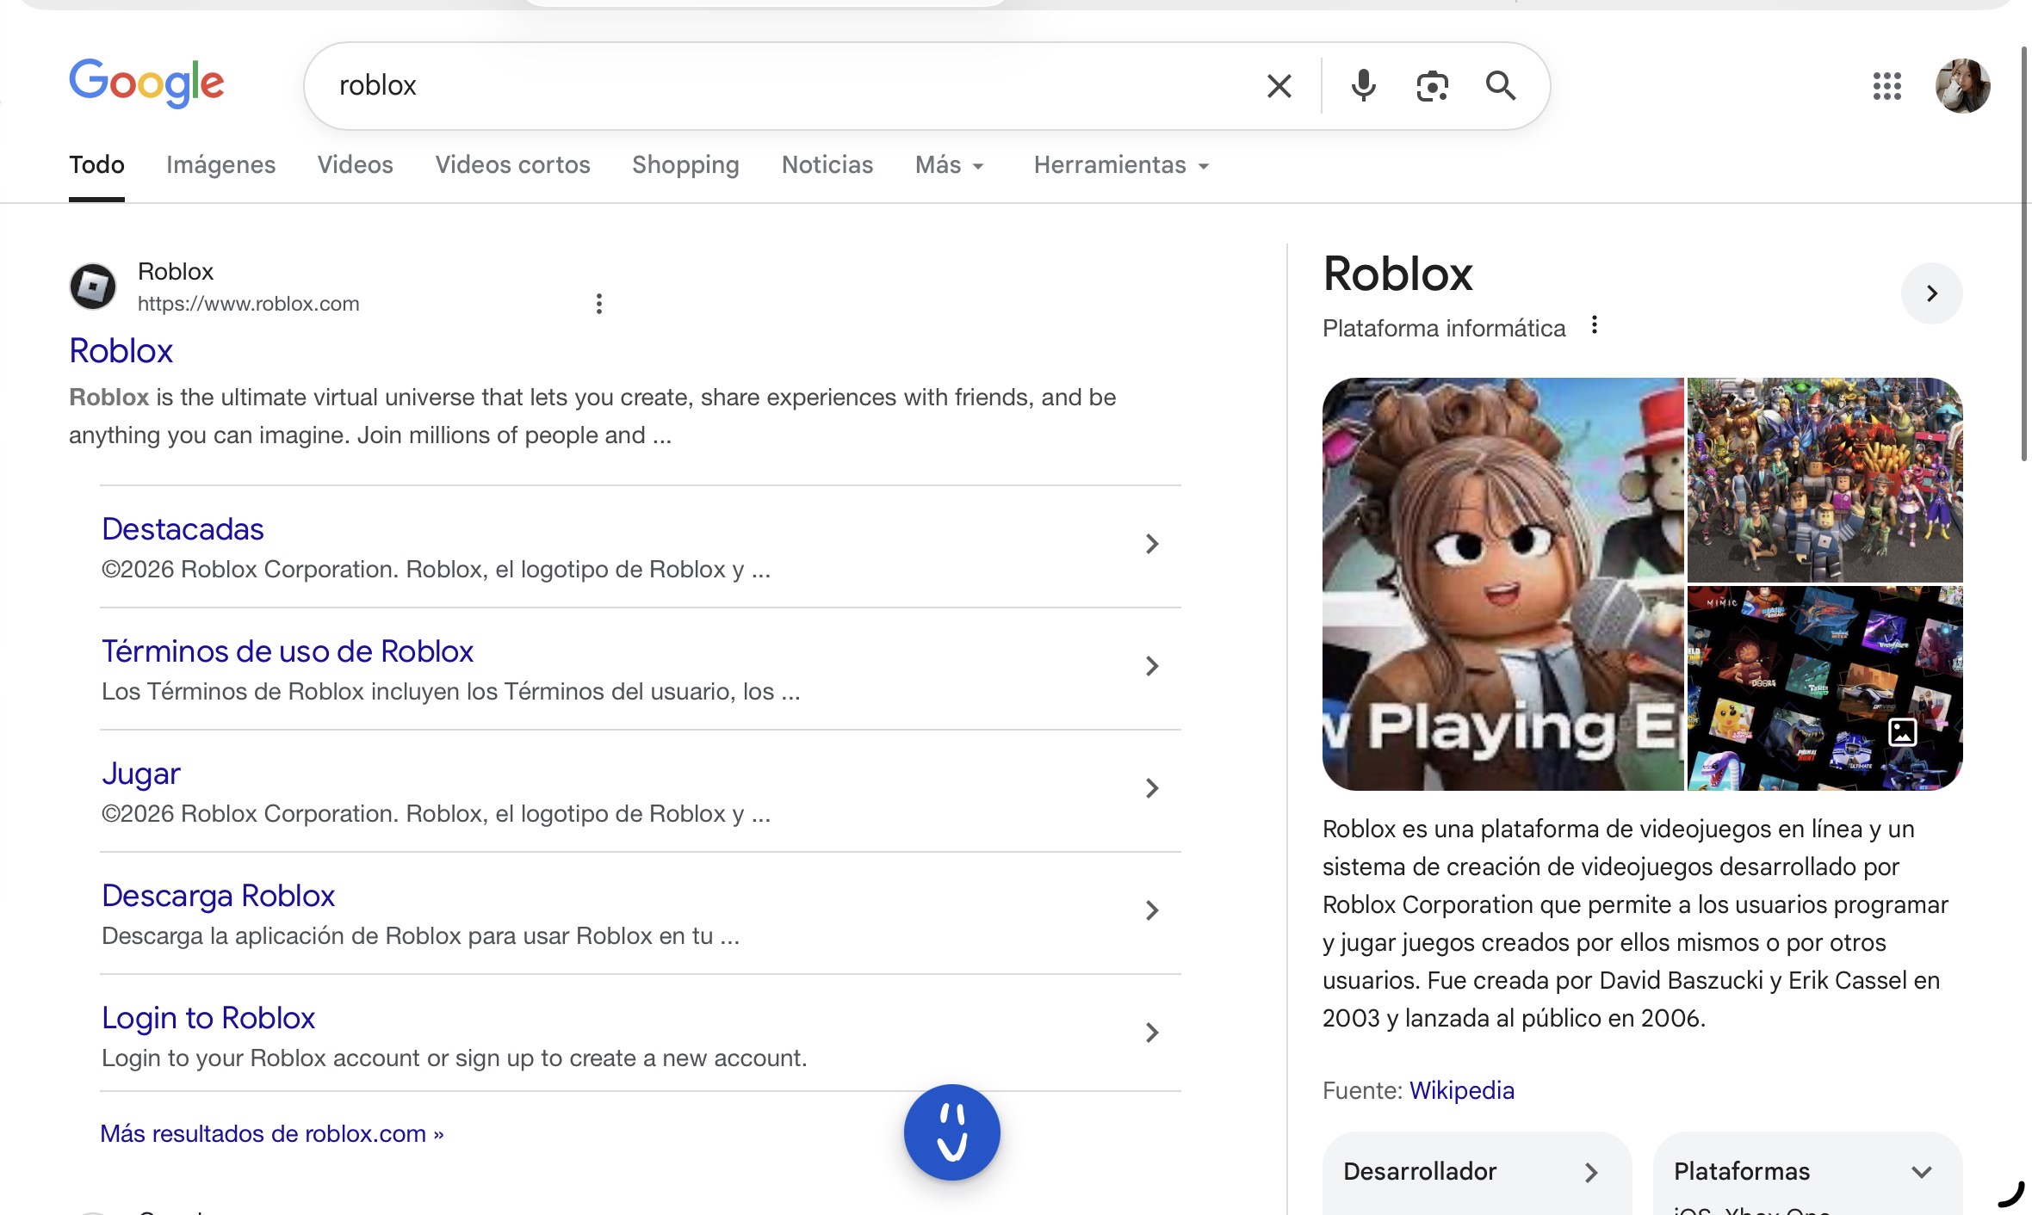Expand the Más dropdown menu

[x=949, y=165]
